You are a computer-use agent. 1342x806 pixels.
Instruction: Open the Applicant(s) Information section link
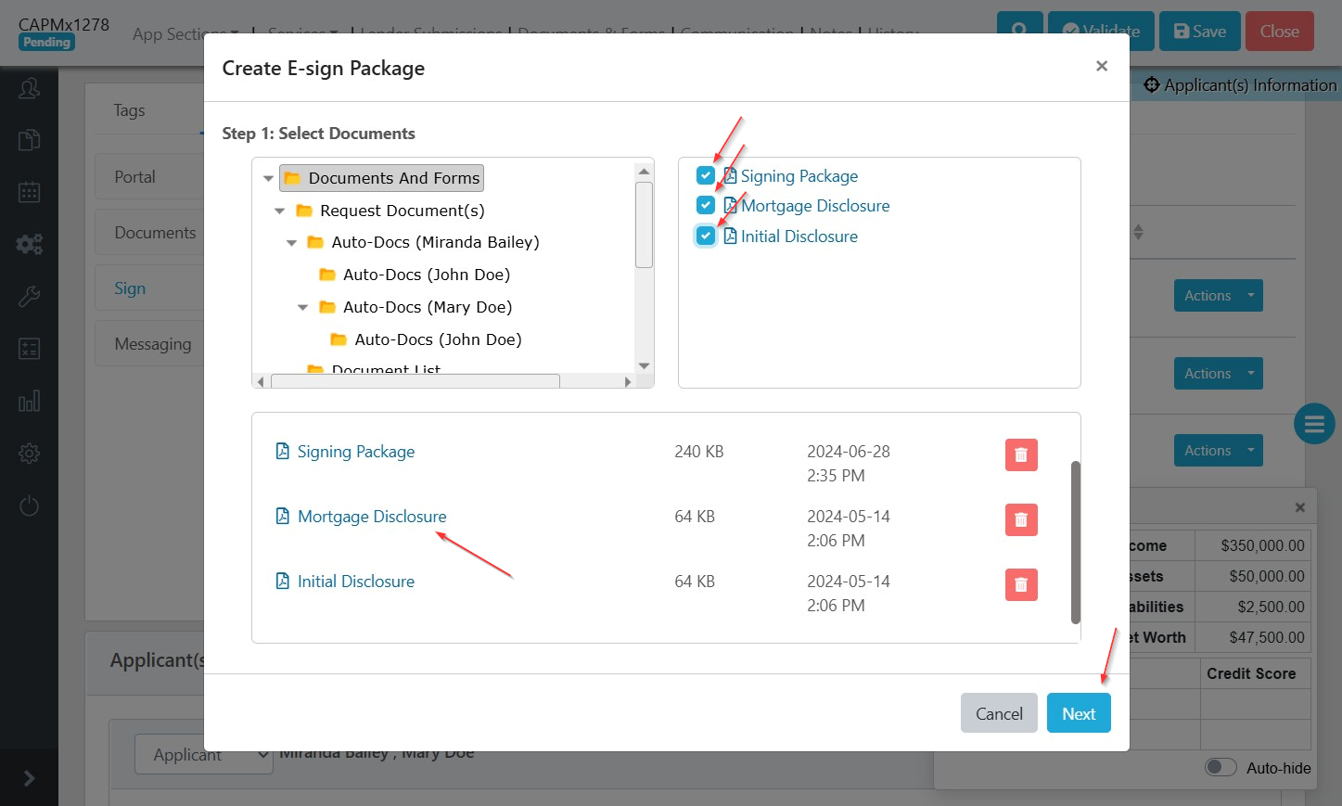tap(1240, 85)
